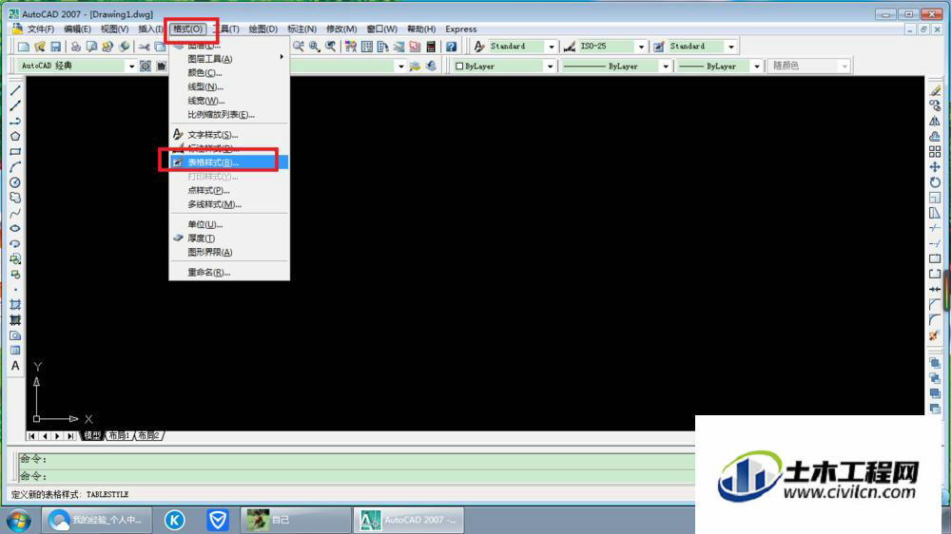Choose 单位(U) from Format menu
This screenshot has width=951, height=534.
(228, 224)
